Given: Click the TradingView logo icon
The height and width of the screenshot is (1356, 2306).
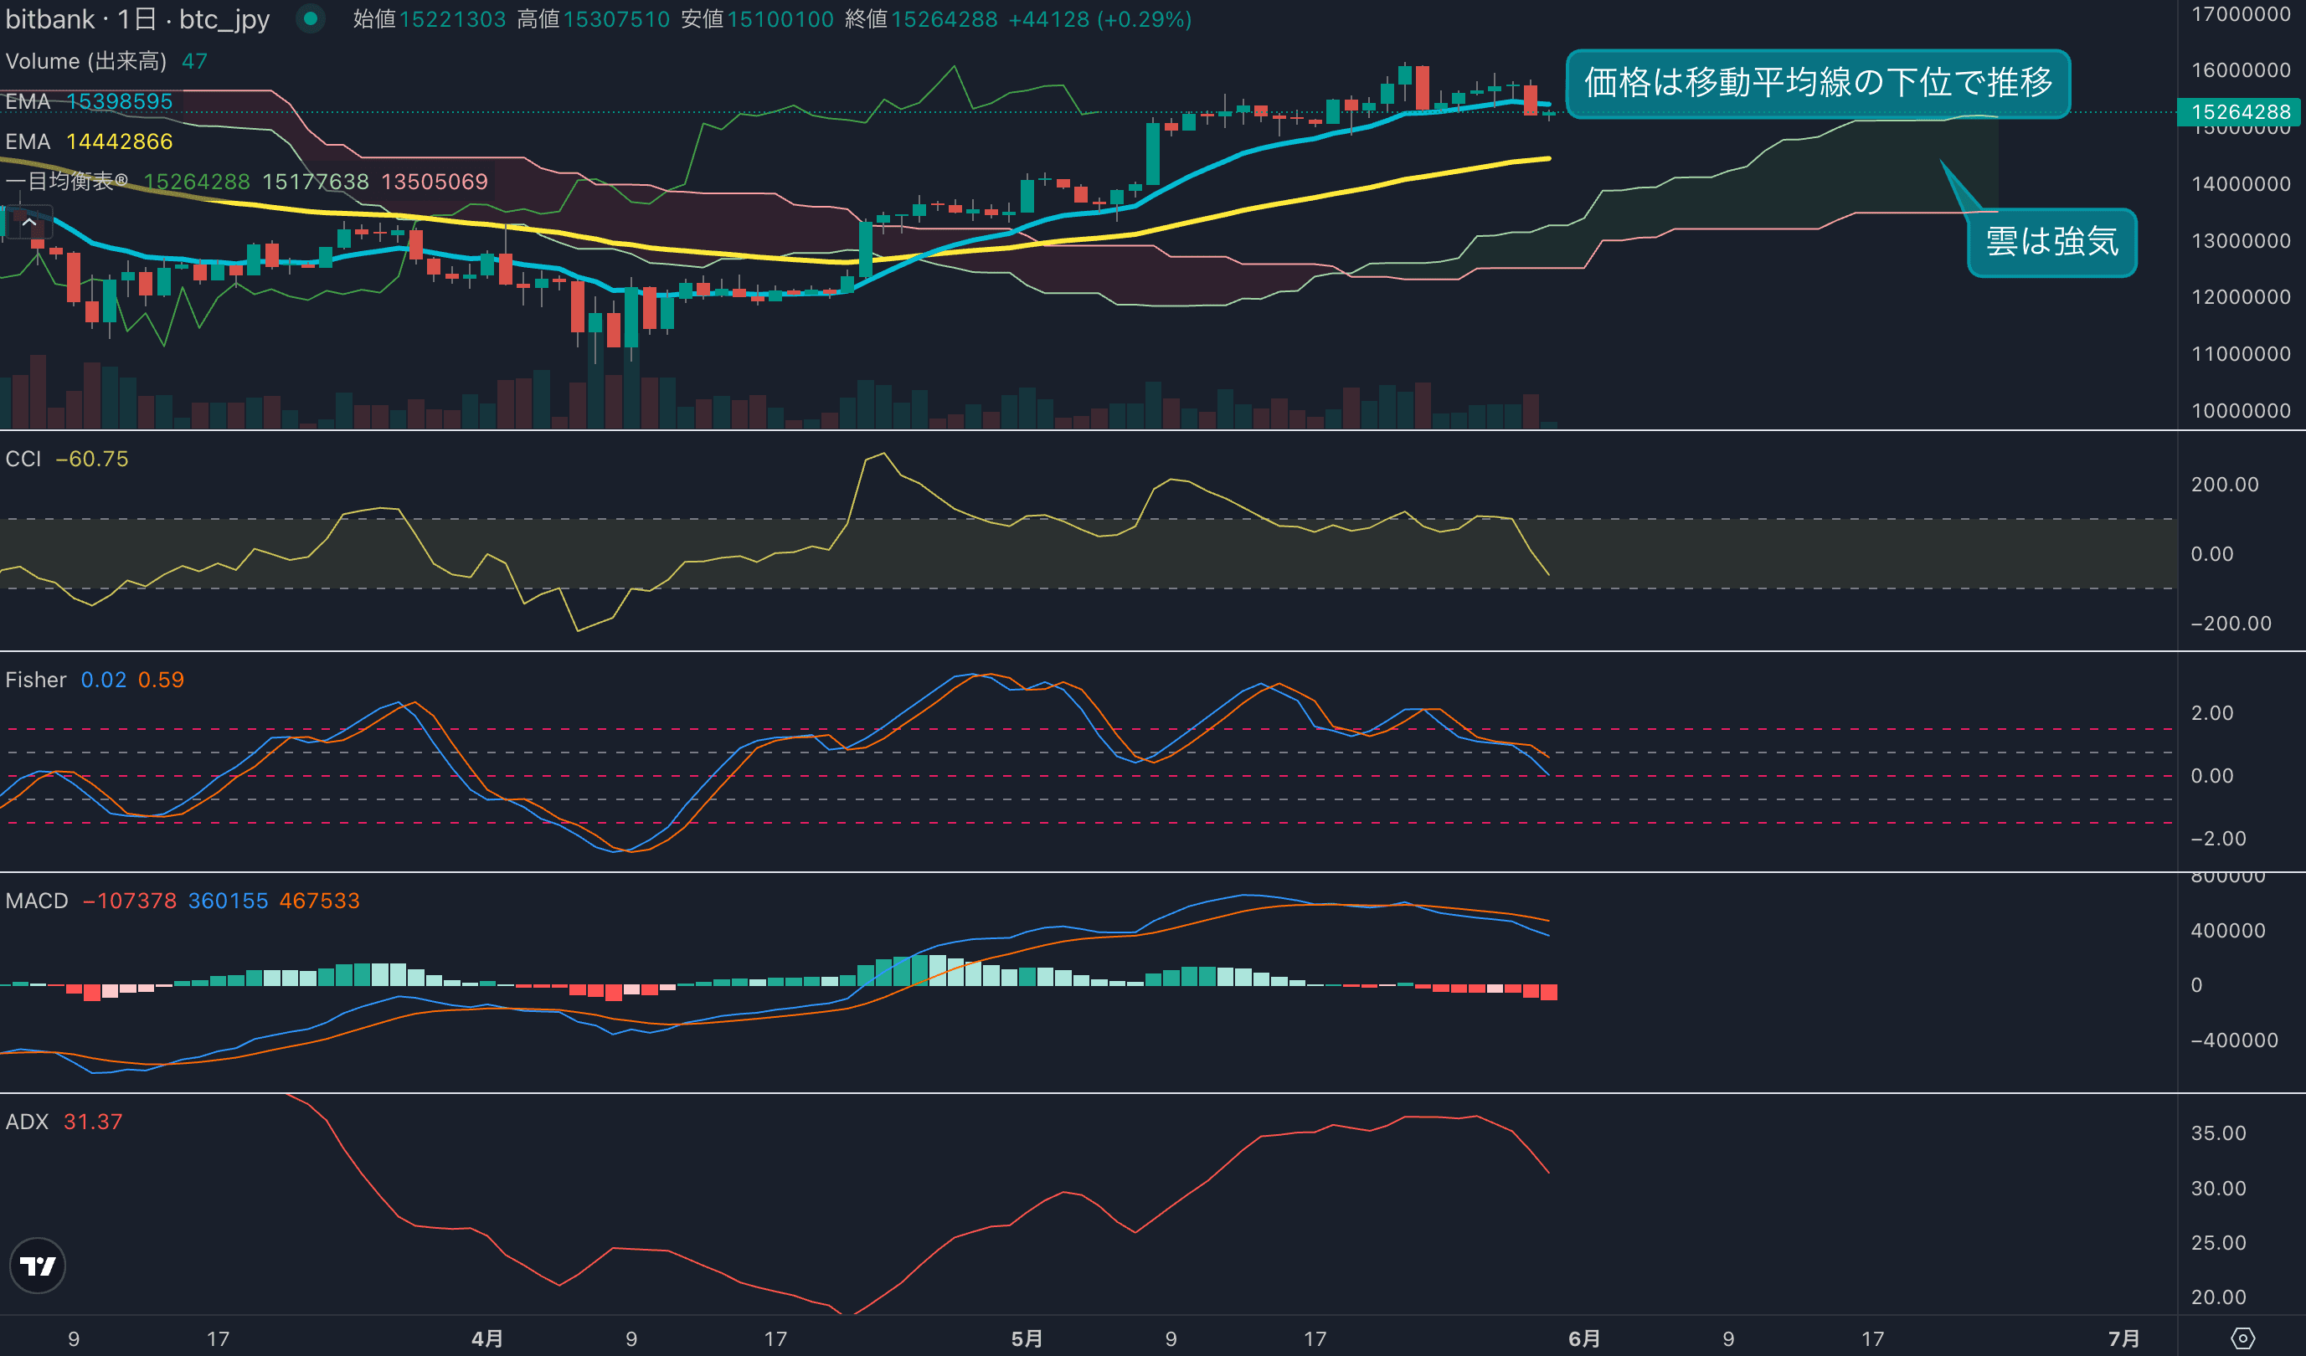Looking at the screenshot, I should coord(38,1266).
